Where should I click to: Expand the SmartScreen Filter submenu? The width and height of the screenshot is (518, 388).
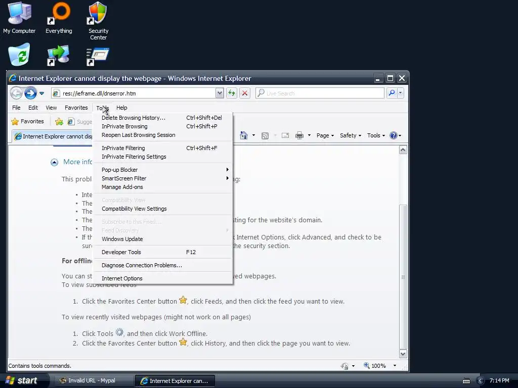(x=163, y=178)
